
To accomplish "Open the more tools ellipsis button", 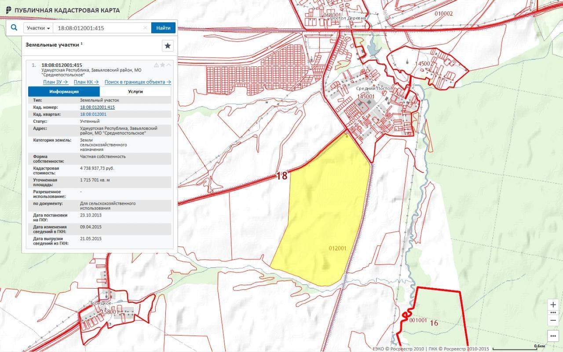I will (x=553, y=337).
